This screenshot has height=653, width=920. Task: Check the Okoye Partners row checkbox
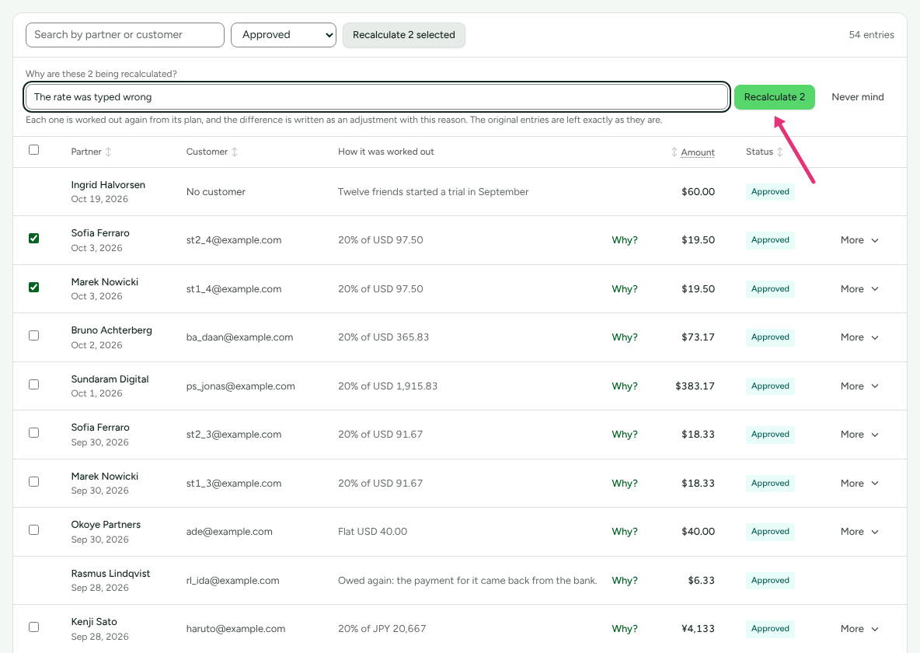(x=34, y=529)
